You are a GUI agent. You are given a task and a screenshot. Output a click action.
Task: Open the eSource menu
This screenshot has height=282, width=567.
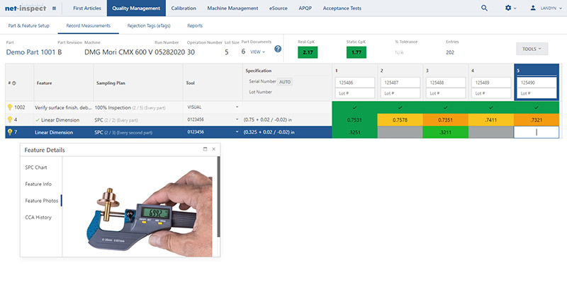click(x=279, y=8)
